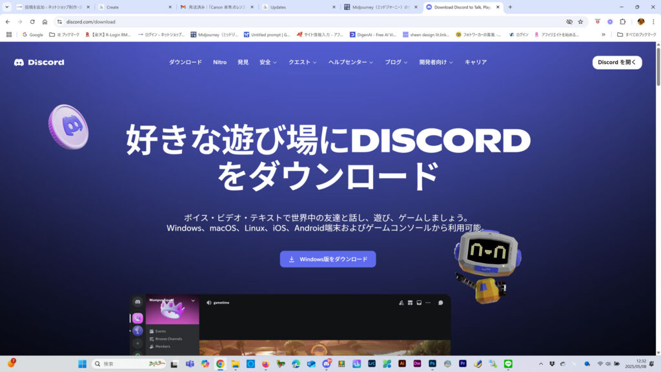This screenshot has width=661, height=372.
Task: Switch to the Updates browser tab
Action: [300, 7]
